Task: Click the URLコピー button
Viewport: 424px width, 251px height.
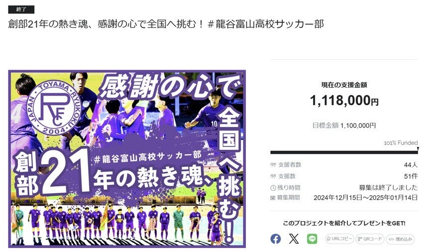Action: 339,239
